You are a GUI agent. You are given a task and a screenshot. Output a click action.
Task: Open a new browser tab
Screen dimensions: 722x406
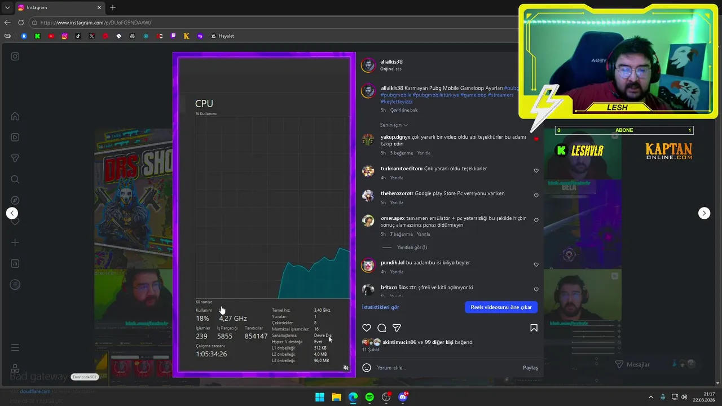(x=113, y=7)
